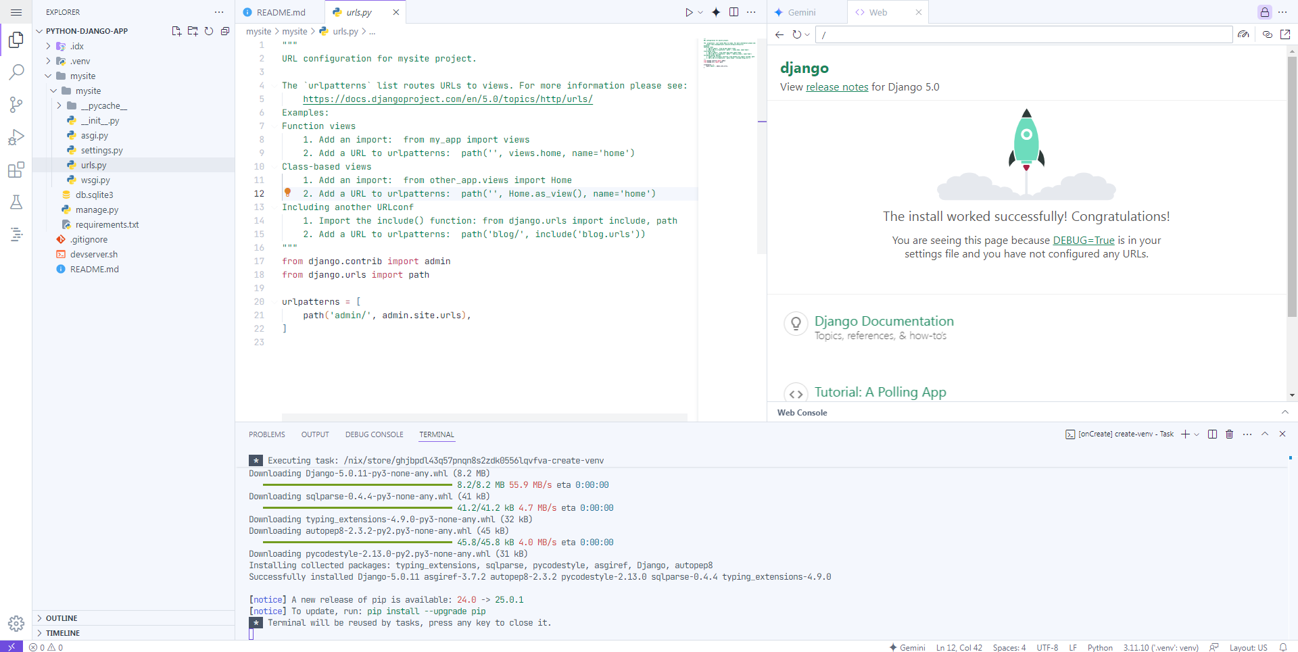1298x652 pixels.
Task: Open the Source Control view
Action: click(x=16, y=105)
